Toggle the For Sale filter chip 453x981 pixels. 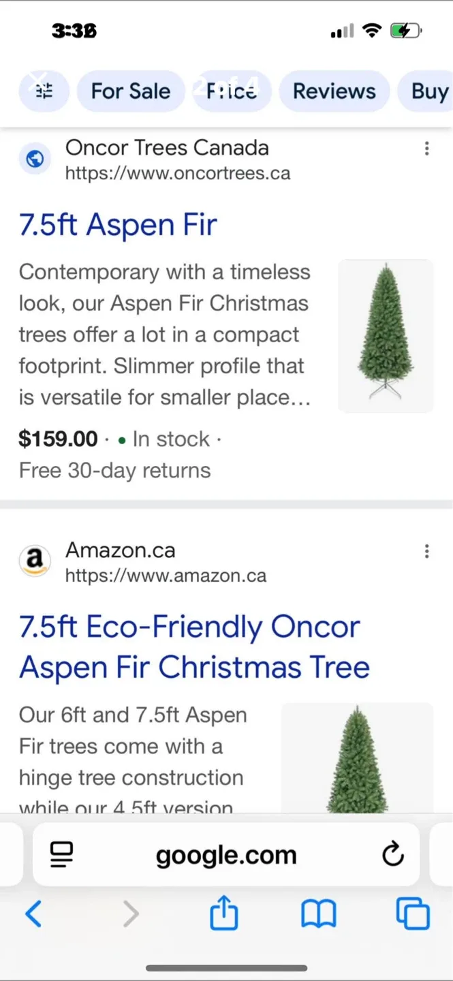click(130, 91)
